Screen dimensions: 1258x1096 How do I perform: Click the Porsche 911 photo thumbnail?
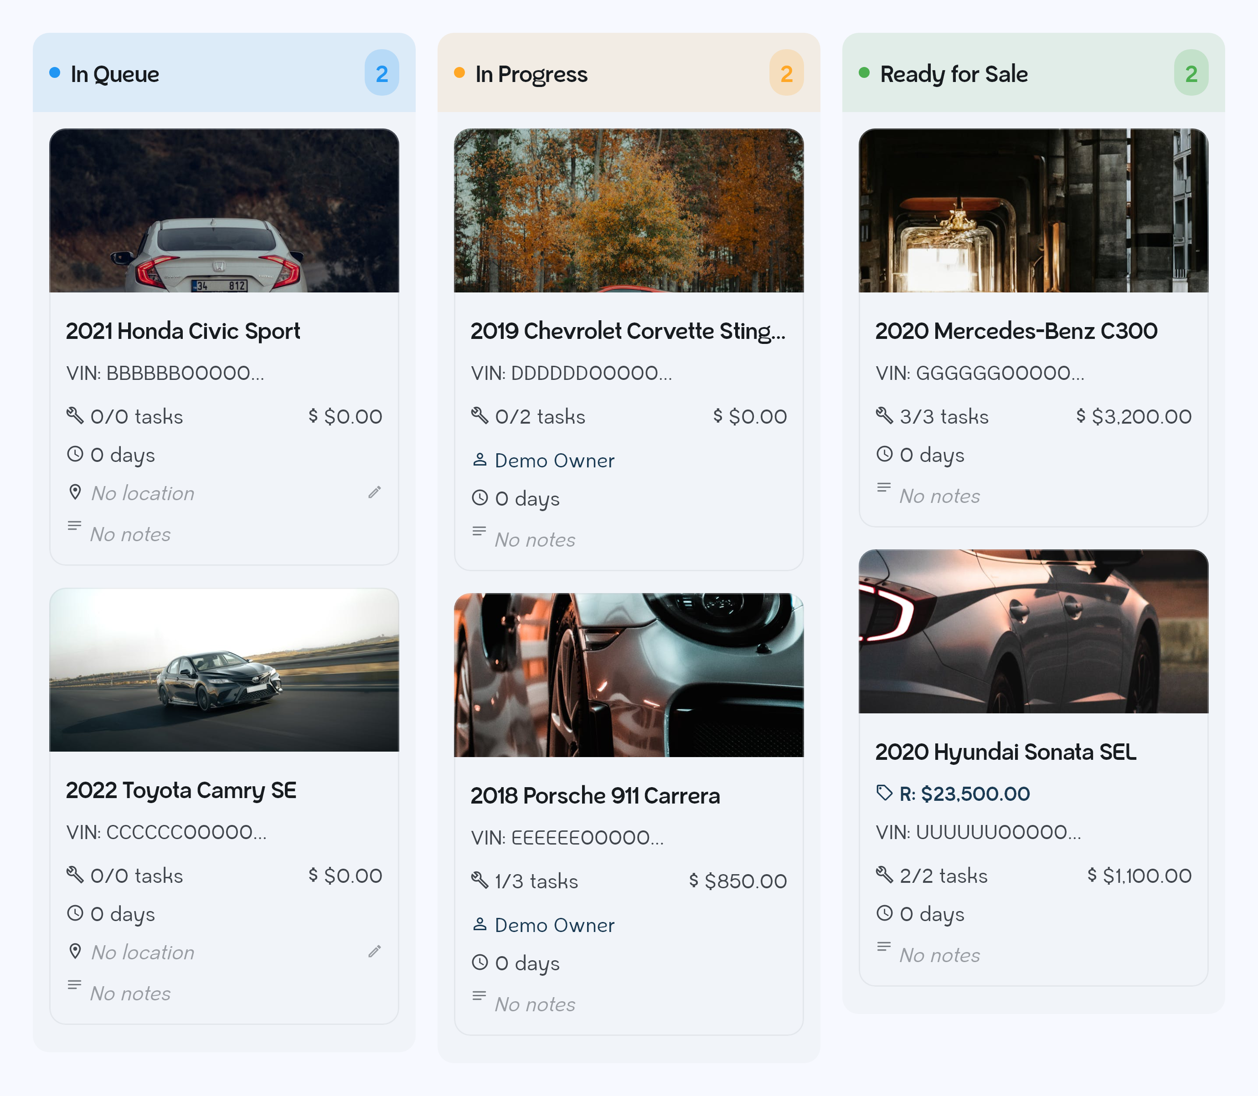tap(629, 675)
